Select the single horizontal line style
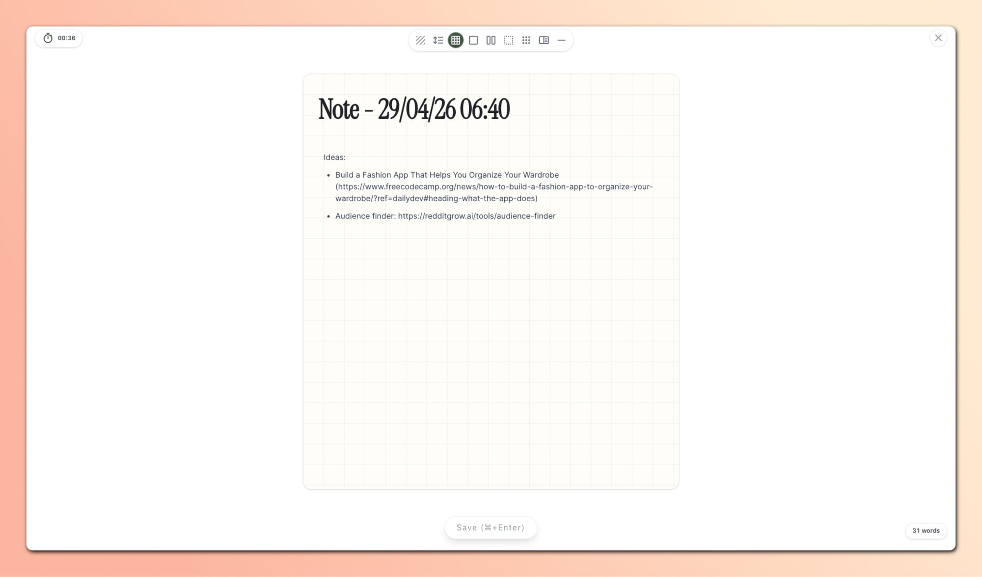This screenshot has width=982, height=577. (562, 40)
